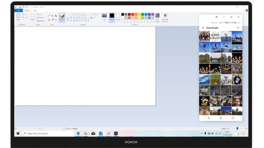This screenshot has width=264, height=148.
Task: Click the Edit colours icon
Action: pos(157,16)
